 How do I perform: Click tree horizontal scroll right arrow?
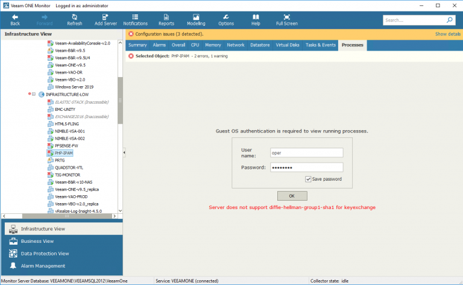click(x=115, y=216)
